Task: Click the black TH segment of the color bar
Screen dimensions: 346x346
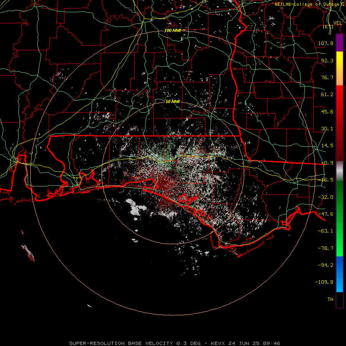Action: click(339, 300)
